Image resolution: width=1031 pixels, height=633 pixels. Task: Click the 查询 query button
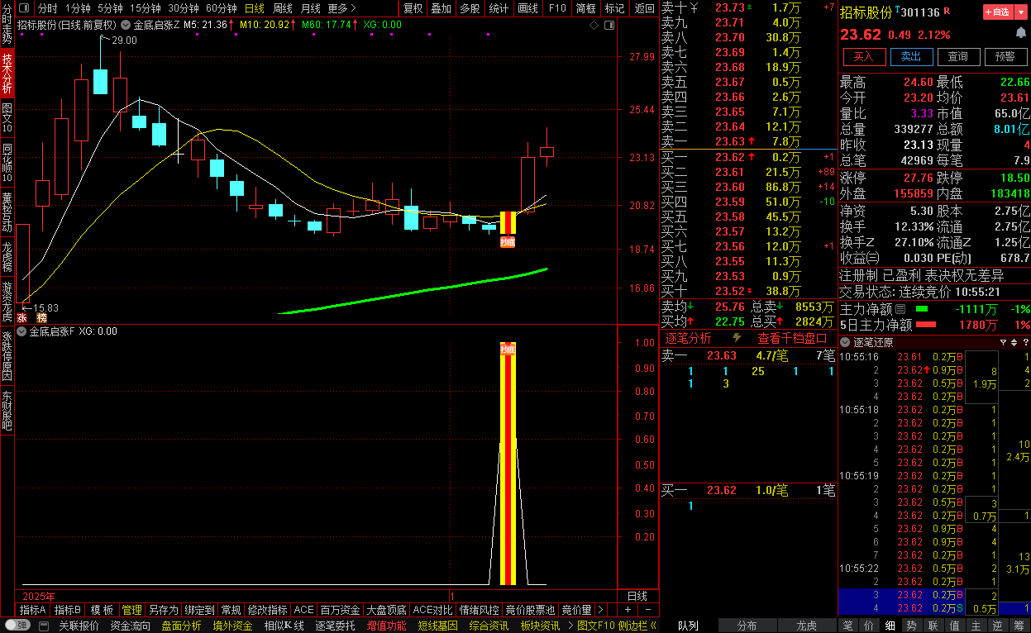point(958,57)
